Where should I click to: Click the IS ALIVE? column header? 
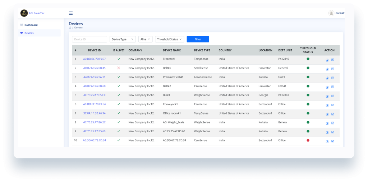(x=119, y=50)
